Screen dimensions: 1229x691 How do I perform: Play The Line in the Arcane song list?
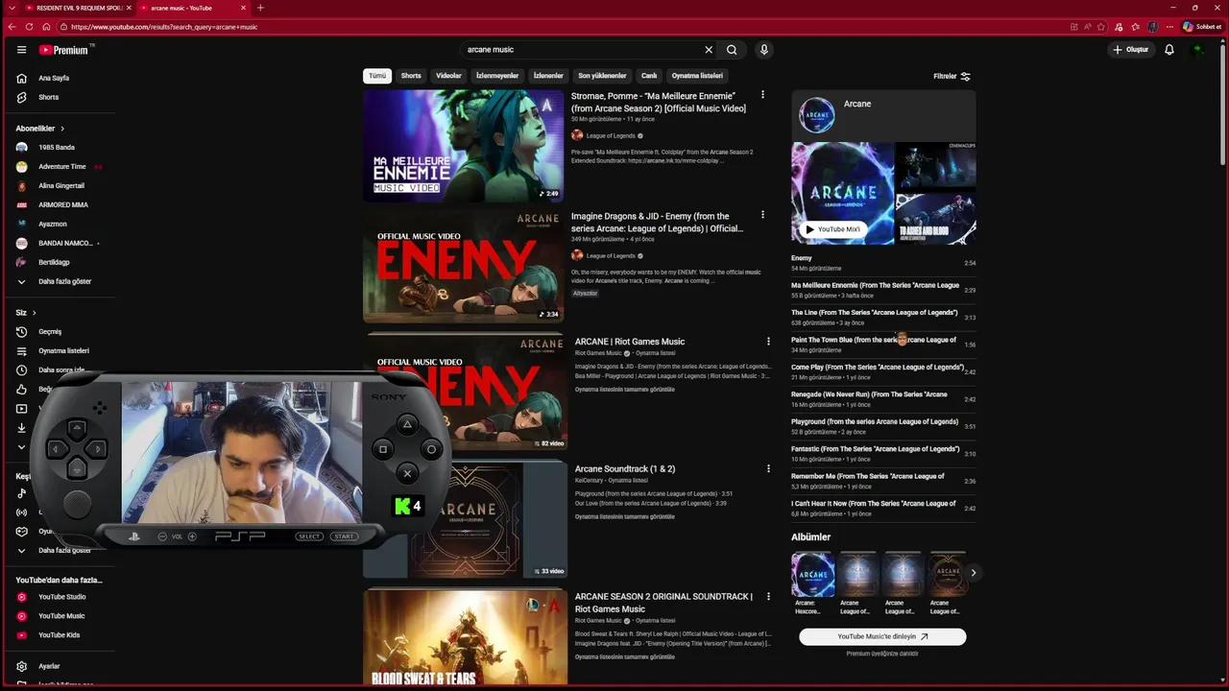tap(883, 318)
